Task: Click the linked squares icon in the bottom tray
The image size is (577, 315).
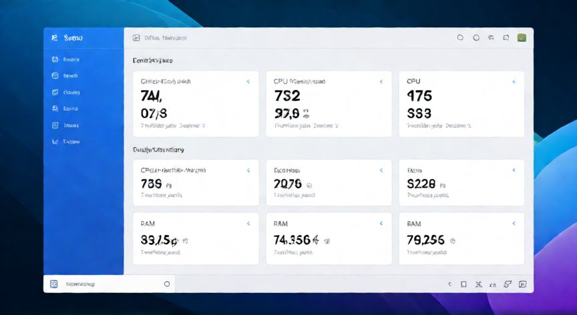Action: [508, 284]
